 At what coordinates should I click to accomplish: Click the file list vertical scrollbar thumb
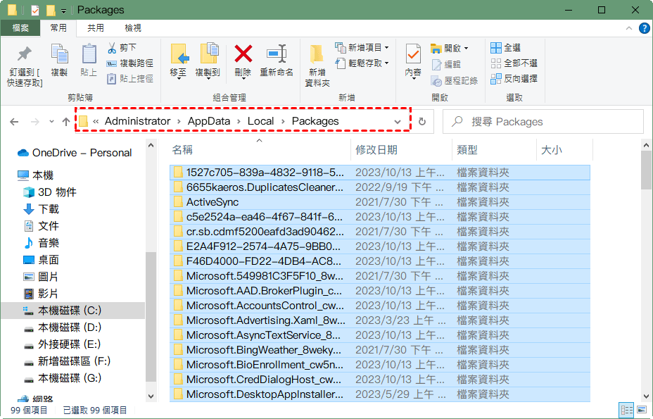click(646, 170)
